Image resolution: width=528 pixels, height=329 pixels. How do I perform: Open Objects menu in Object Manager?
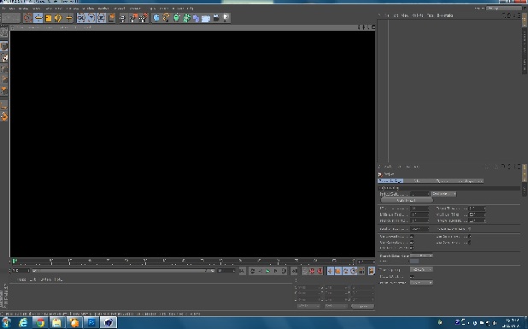click(x=418, y=15)
